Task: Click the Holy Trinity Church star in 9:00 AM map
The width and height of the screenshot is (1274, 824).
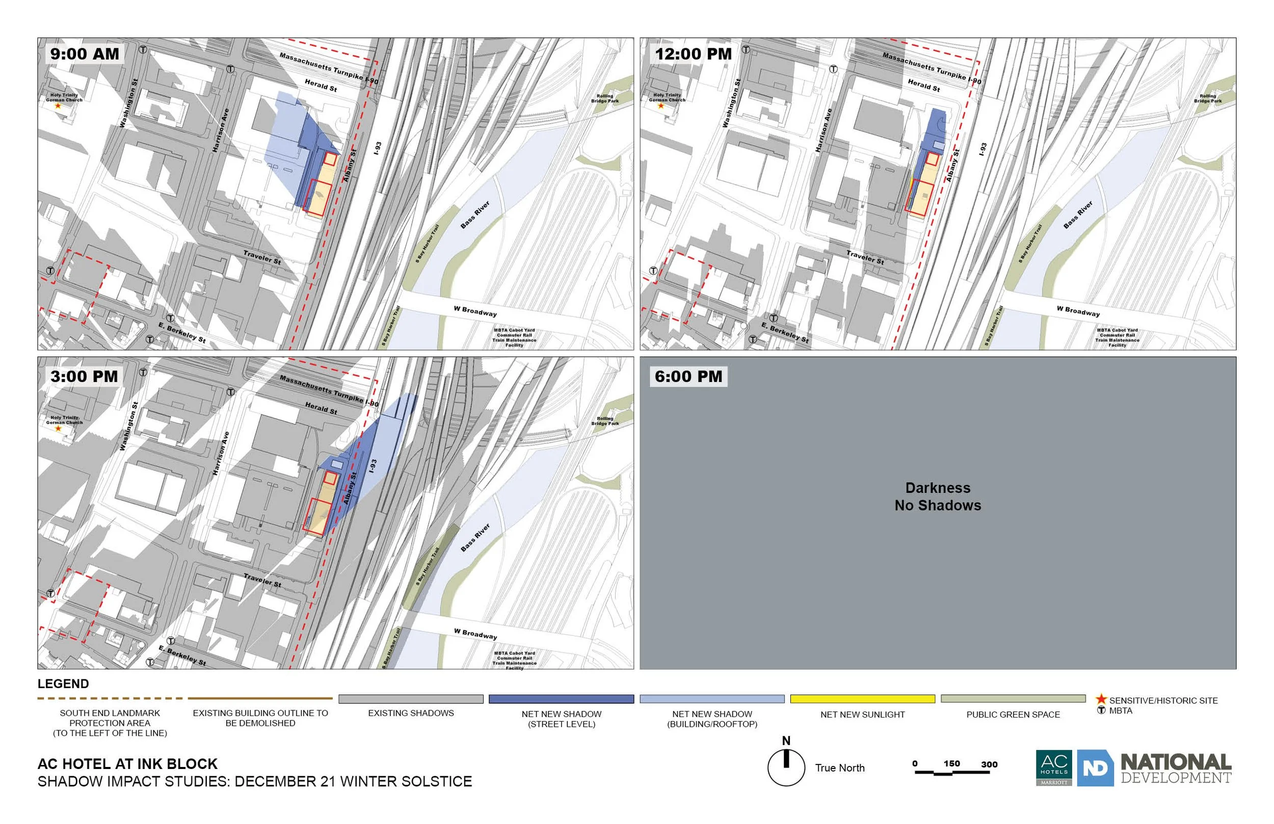Action: [x=58, y=106]
